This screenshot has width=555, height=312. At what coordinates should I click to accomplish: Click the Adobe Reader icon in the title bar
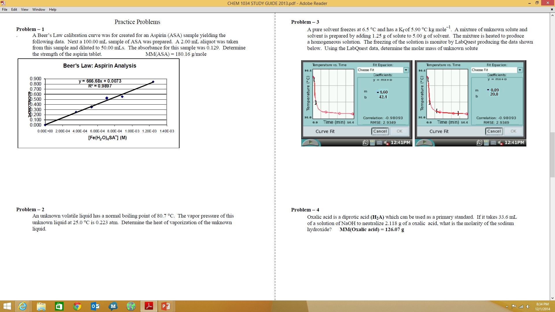(x=3, y=3)
